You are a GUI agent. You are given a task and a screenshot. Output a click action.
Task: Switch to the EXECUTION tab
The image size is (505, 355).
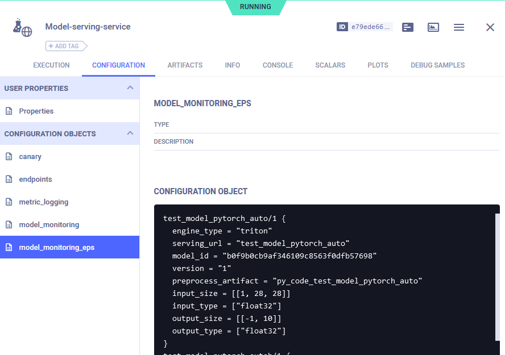(x=51, y=65)
